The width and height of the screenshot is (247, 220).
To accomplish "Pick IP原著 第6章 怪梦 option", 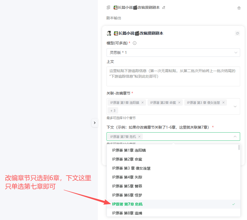I will click(x=173, y=195).
